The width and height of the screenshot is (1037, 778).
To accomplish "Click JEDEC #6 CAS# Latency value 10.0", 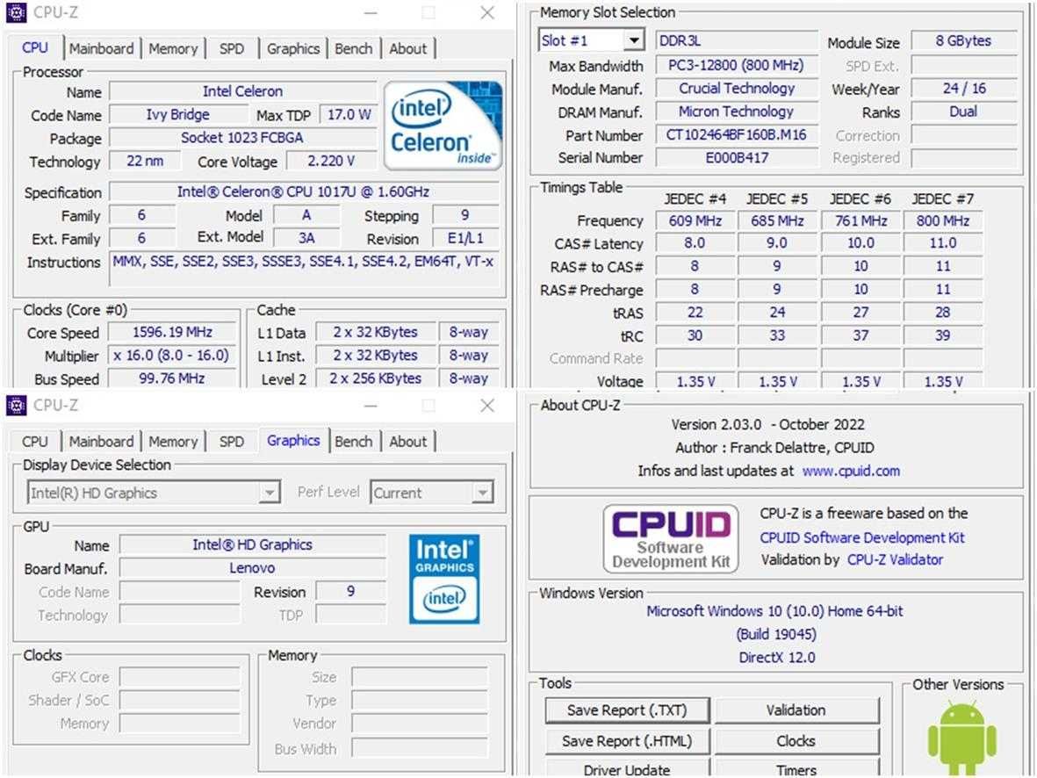I will [861, 242].
